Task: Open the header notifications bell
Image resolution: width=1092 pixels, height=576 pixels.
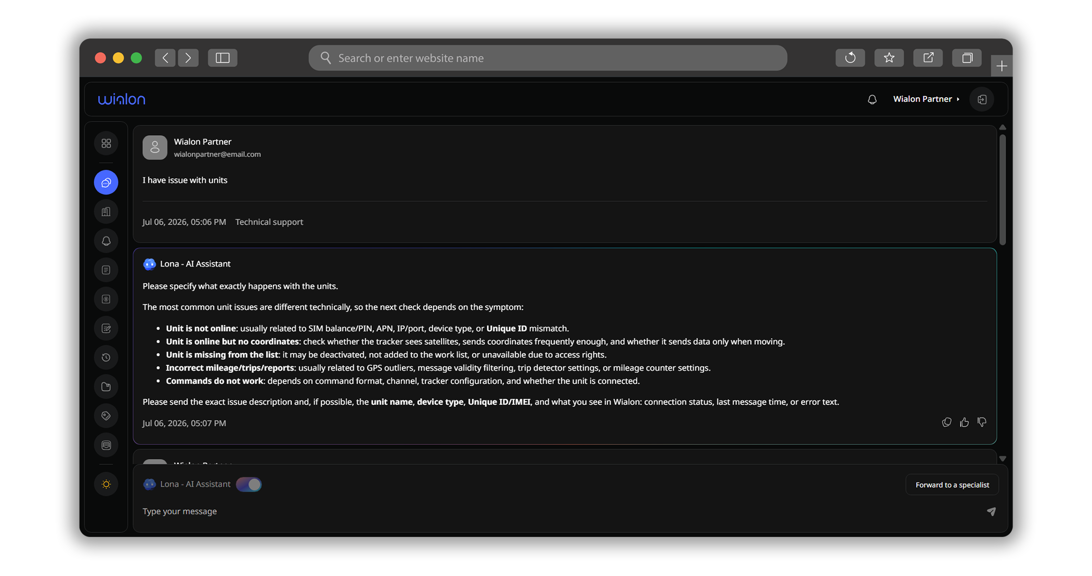Action: point(872,99)
